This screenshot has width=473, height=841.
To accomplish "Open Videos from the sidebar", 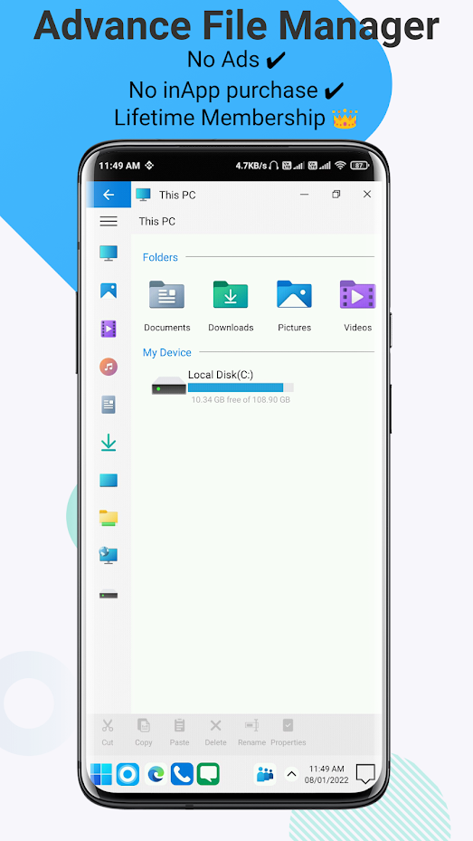I will [x=109, y=329].
